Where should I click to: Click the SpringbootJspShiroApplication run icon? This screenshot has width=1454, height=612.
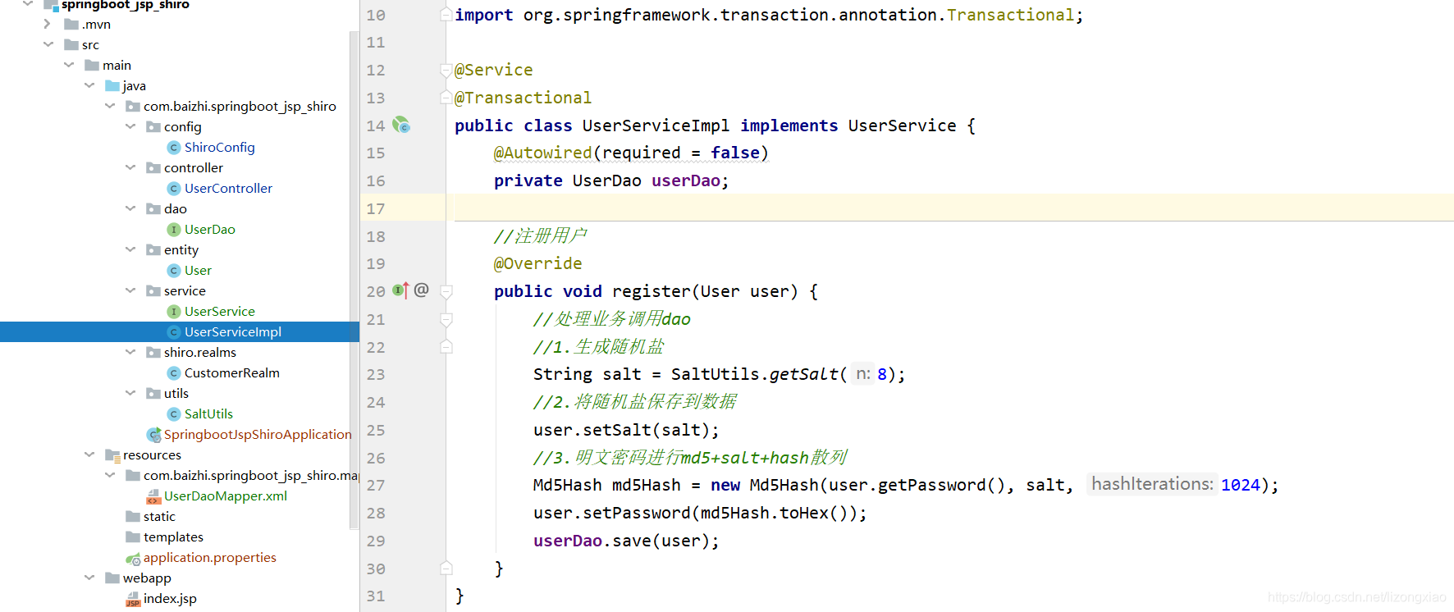153,435
